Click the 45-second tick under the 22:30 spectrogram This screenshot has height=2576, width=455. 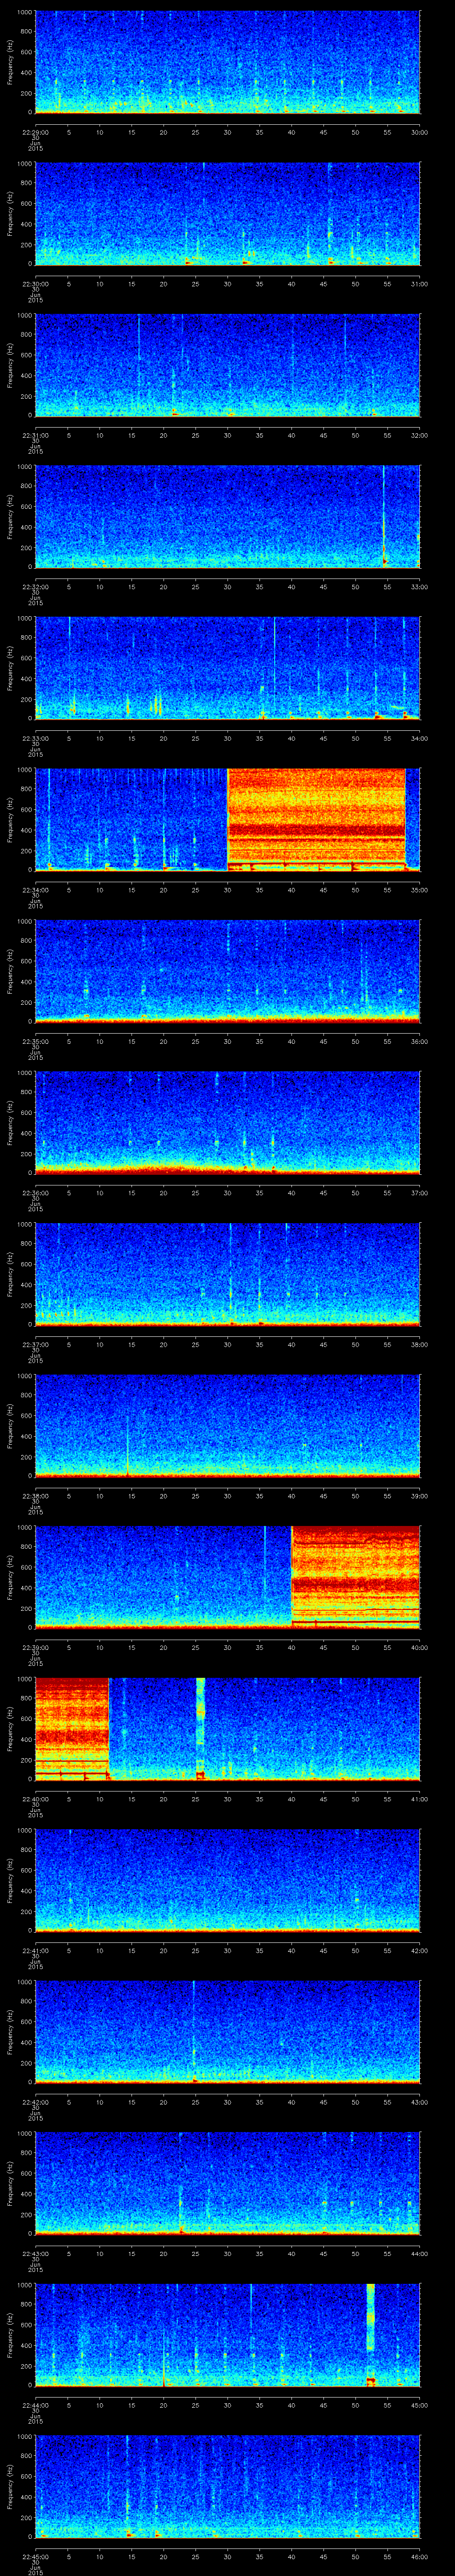pos(323,284)
